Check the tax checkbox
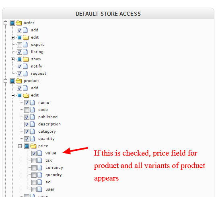 pyautogui.click(x=34, y=160)
